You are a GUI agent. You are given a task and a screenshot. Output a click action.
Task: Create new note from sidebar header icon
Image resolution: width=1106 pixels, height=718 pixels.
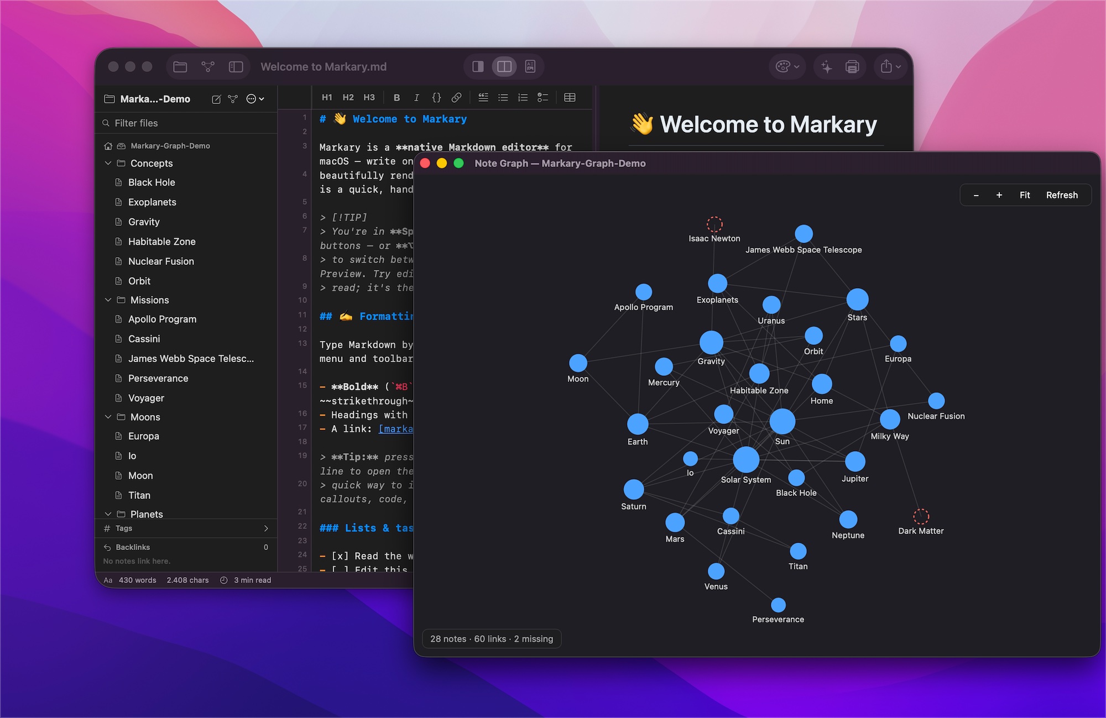(x=216, y=99)
